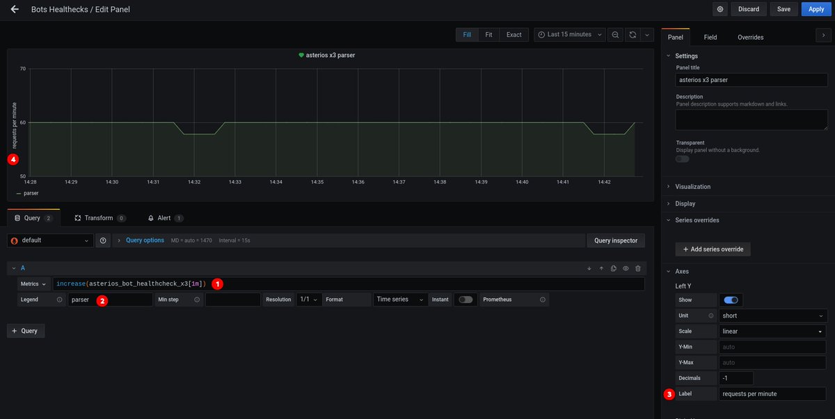
Task: Click the parser legend color line
Action: click(x=19, y=193)
